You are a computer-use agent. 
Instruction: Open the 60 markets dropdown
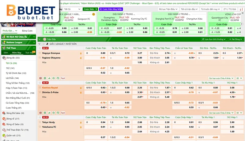coord(239,78)
